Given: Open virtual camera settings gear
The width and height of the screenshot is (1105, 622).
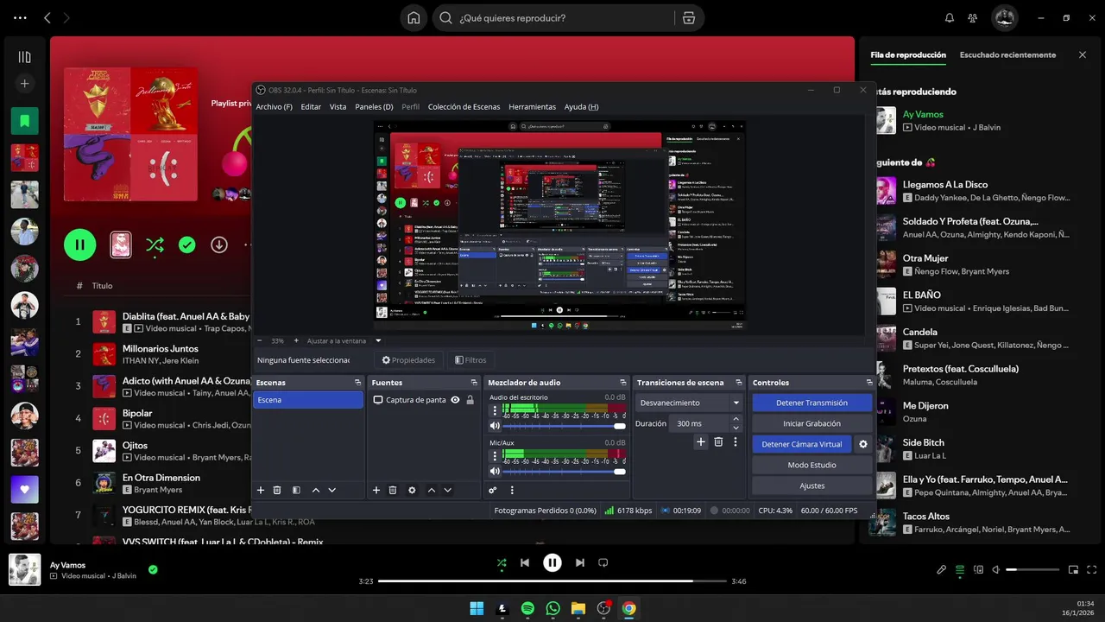Looking at the screenshot, I should [x=862, y=444].
